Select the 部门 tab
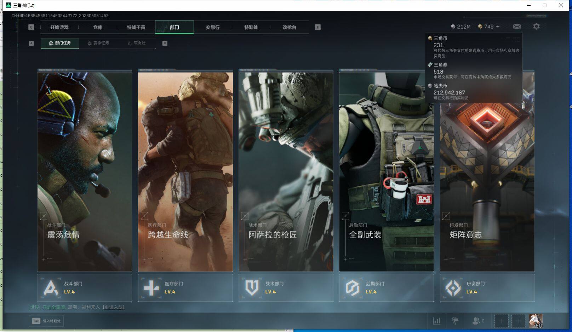This screenshot has height=332, width=572. (x=175, y=27)
